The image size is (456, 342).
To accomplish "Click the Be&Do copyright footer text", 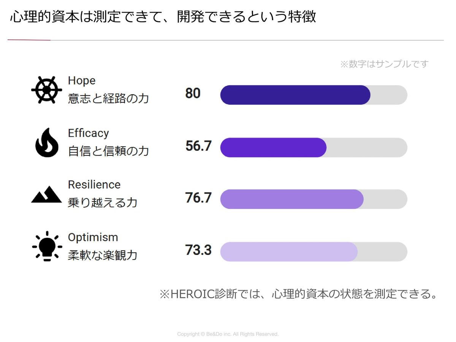I will 228,334.
